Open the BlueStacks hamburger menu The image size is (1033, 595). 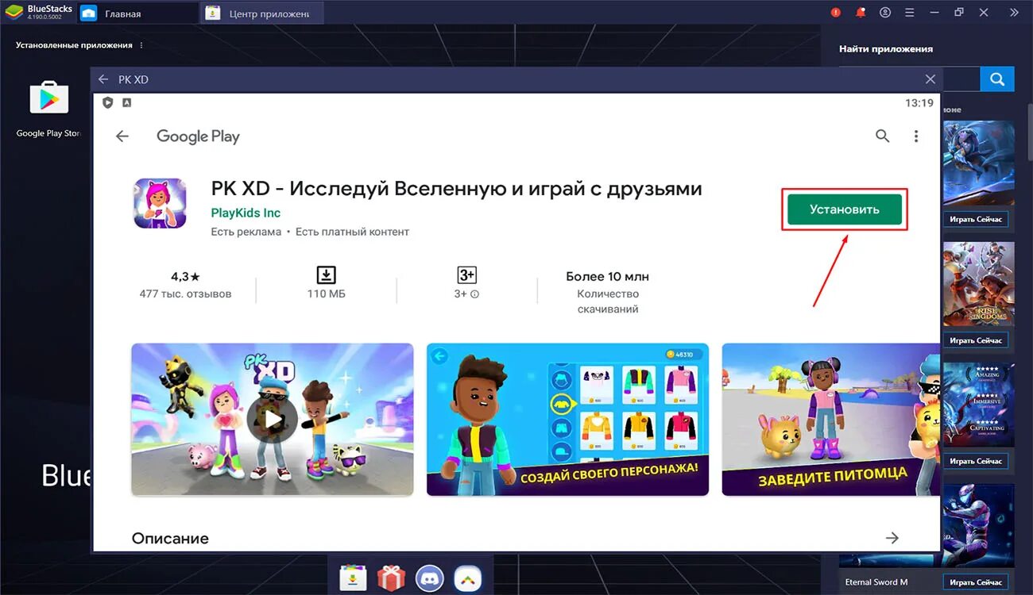pos(910,13)
